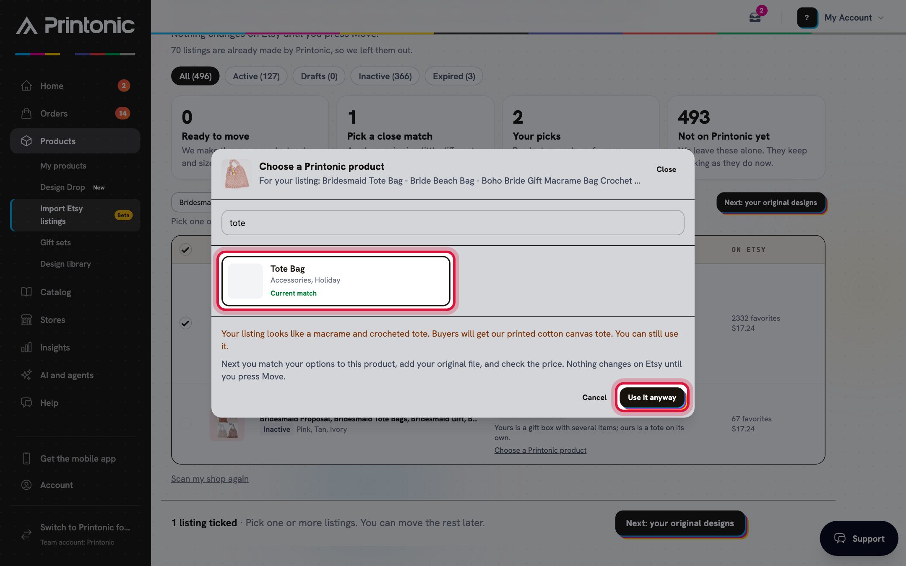Click the Bridesma search field behind dialog

[192, 203]
